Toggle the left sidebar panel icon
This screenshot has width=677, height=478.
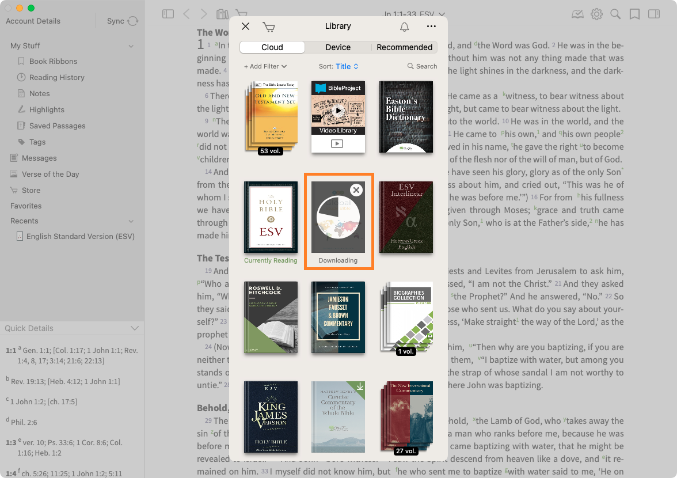coord(168,14)
